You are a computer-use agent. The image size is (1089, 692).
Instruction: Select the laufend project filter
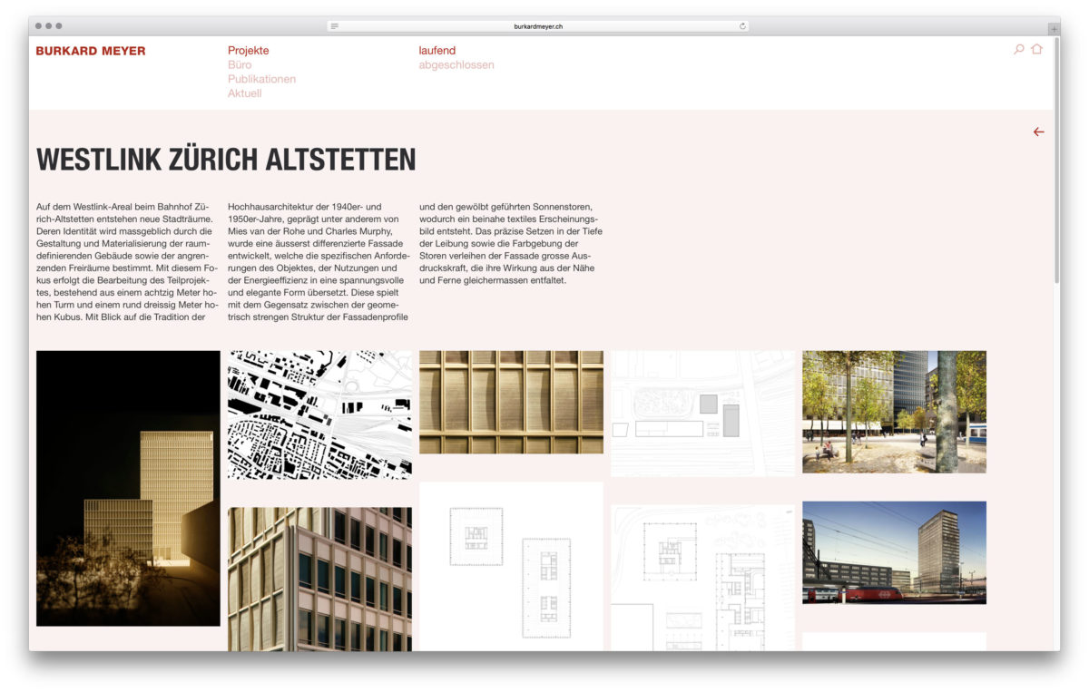point(437,51)
